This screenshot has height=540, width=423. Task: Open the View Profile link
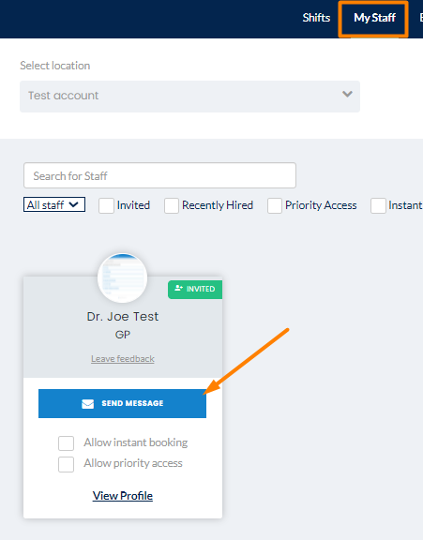coord(123,496)
